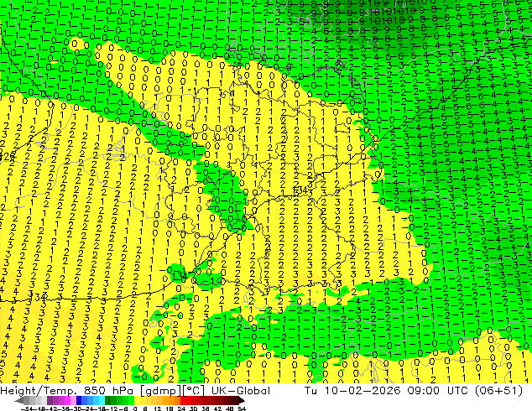532x411 pixels.
Task: Select the yellow swatch in the temperature legend
Action: coord(137,401)
